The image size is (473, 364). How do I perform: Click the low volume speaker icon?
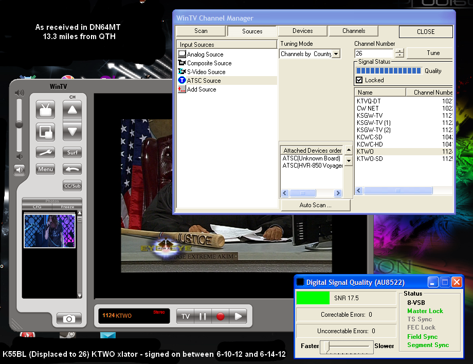click(20, 156)
